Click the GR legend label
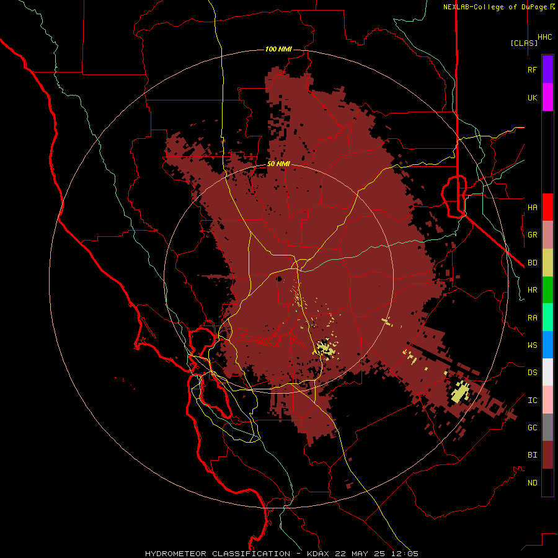Viewport: 558px width, 558px height. [x=532, y=235]
